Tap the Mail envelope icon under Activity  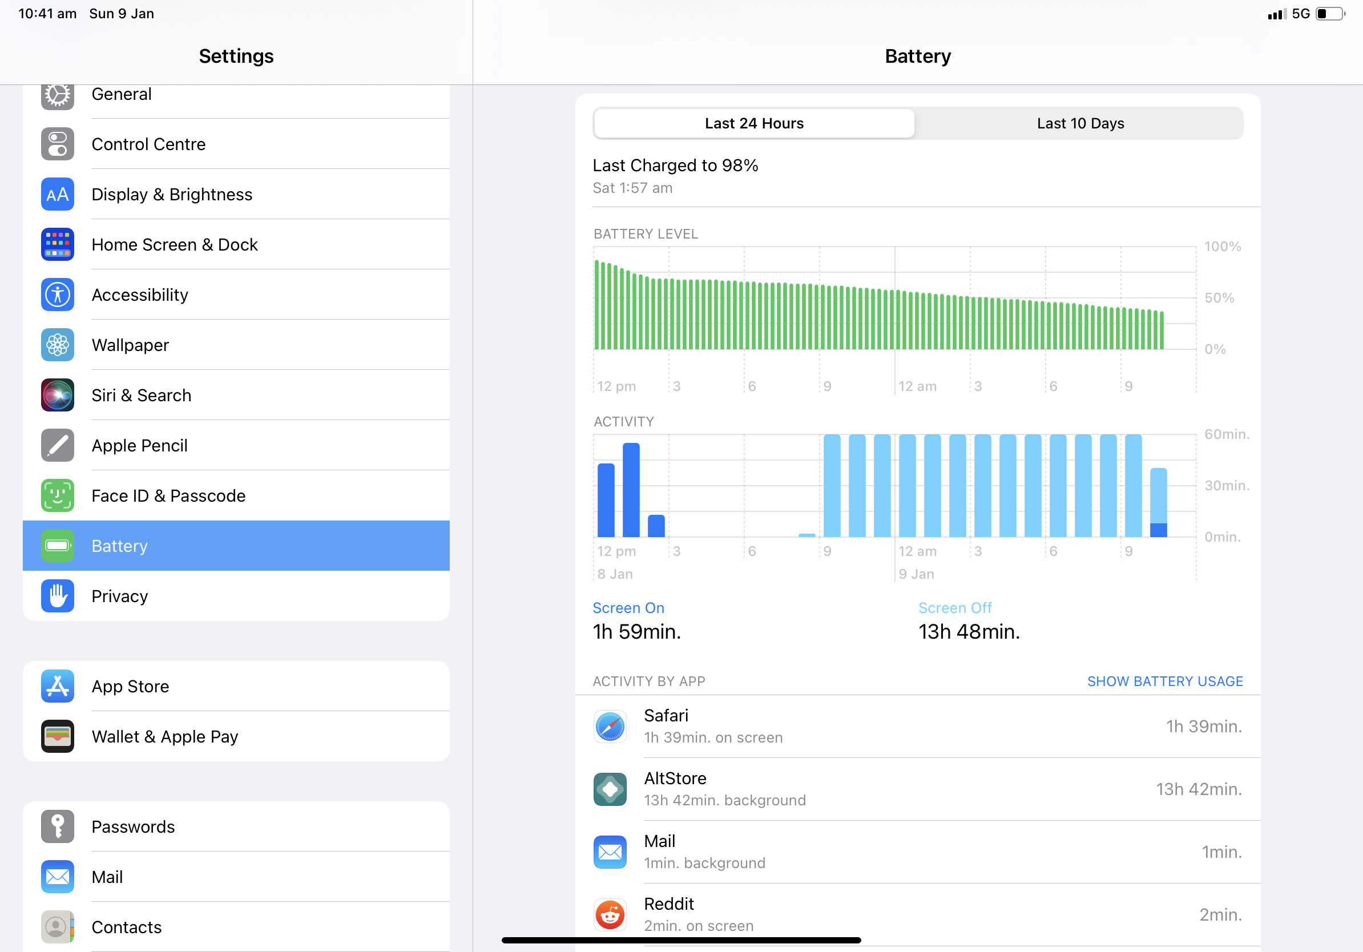[x=610, y=852]
